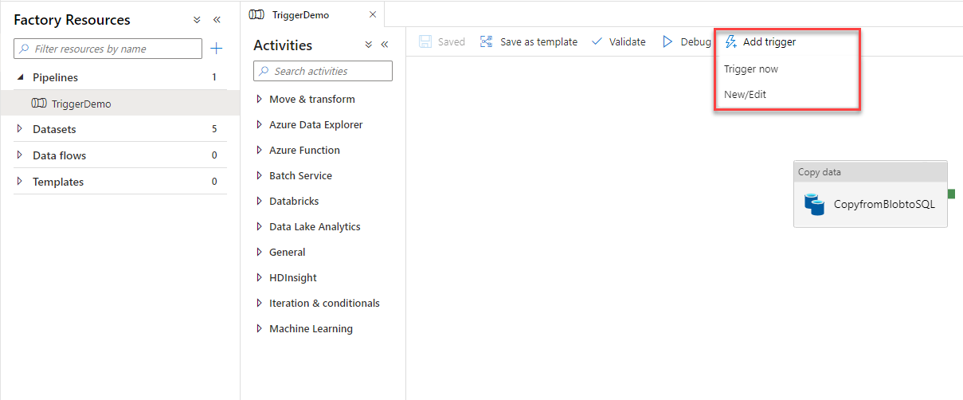Expand the Databricks activities group
Screen dimensions: 963x400
click(259, 202)
